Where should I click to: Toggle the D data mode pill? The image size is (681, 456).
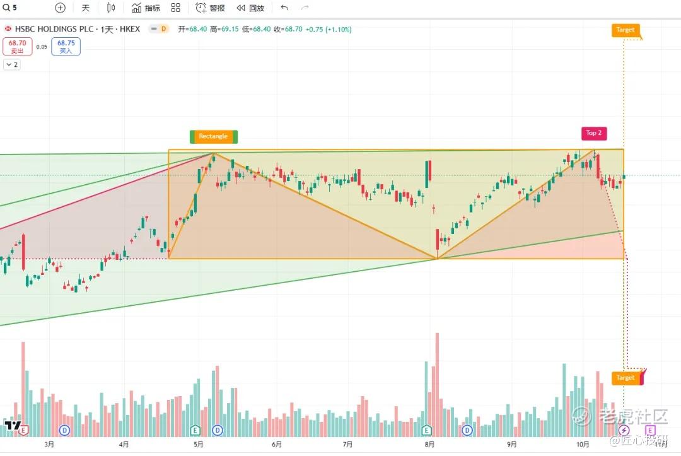(x=158, y=29)
